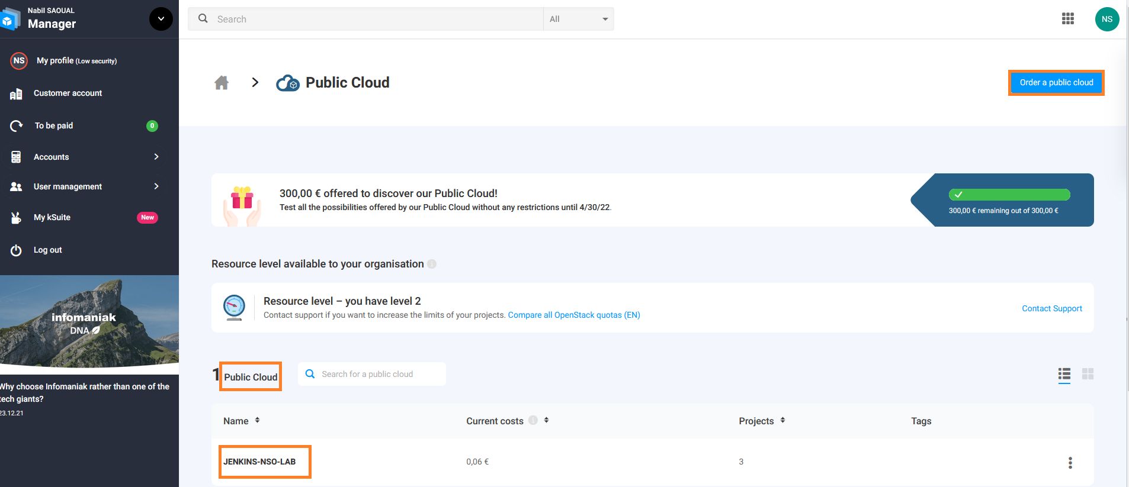Click the User management people icon
The height and width of the screenshot is (487, 1129).
coord(16,186)
